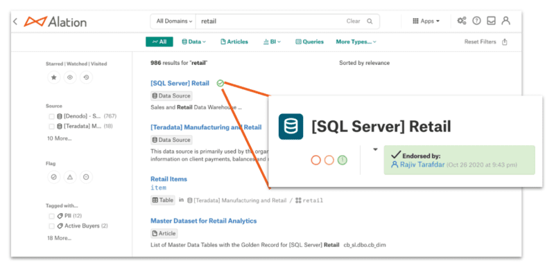The image size is (554, 276).
Task: Expand the BI filter dropdown
Action: [272, 42]
